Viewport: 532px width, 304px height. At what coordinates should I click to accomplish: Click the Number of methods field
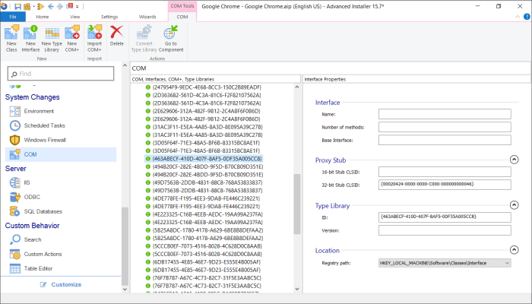445,127
